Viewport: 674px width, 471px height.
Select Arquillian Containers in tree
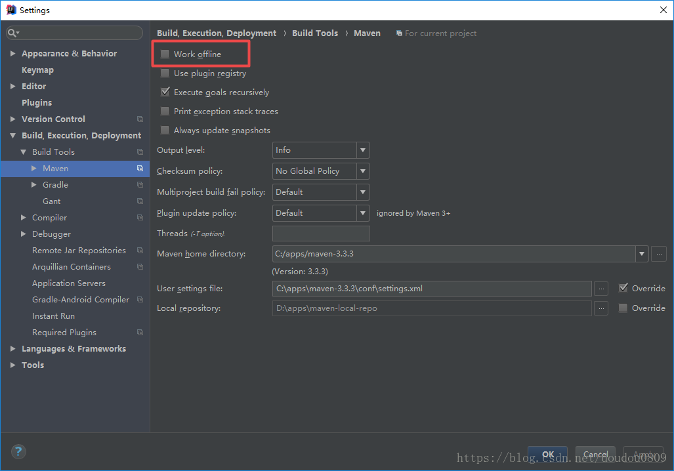click(72, 267)
